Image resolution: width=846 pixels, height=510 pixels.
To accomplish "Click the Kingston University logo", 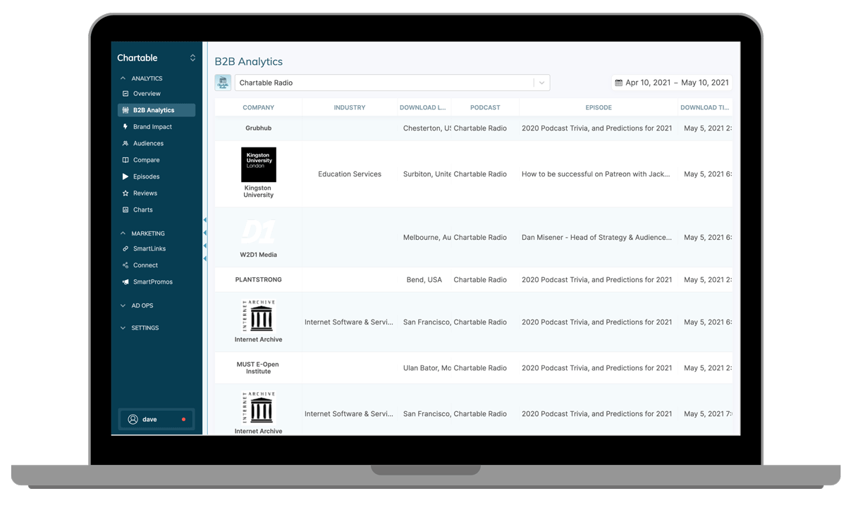I will tap(259, 165).
